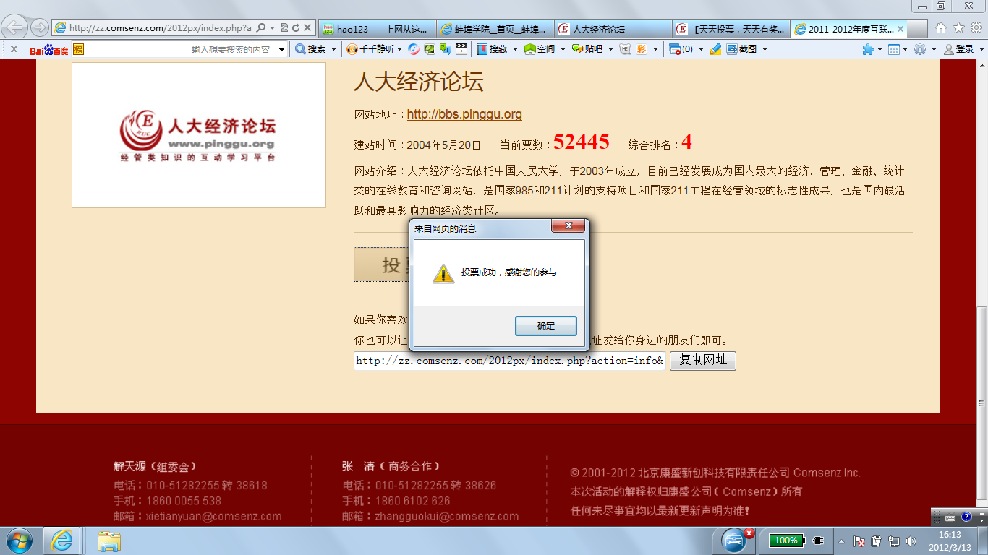Screen dimensions: 988x555
Task: Click the popup blocker (0) toolbar icon
Action: (681, 49)
